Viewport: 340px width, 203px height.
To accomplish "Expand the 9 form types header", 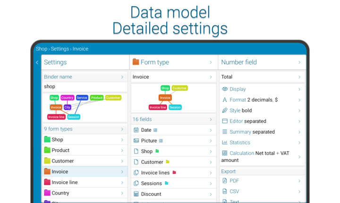I will 122,129.
